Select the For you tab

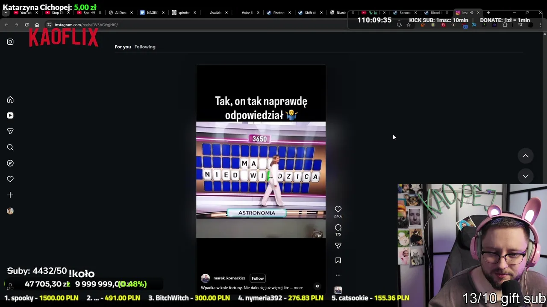(x=123, y=47)
